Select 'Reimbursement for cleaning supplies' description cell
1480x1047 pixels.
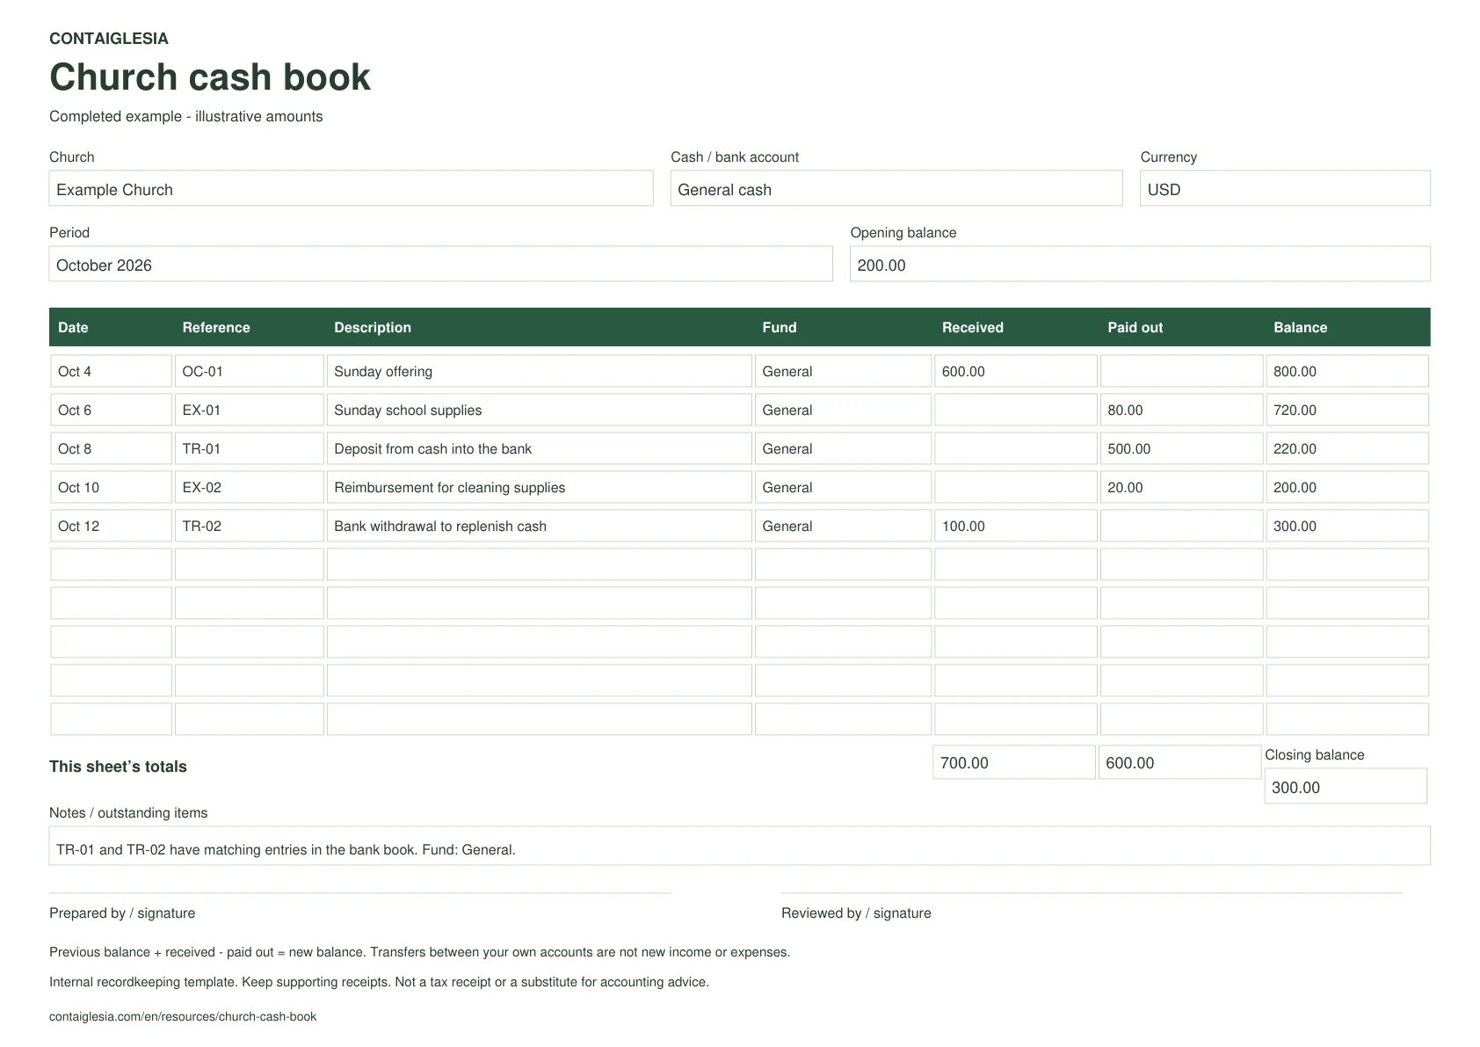540,488
